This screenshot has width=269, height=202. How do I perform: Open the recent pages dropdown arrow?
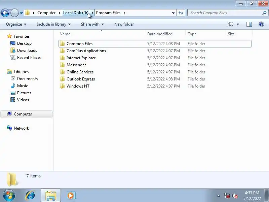pyautogui.click(x=21, y=13)
